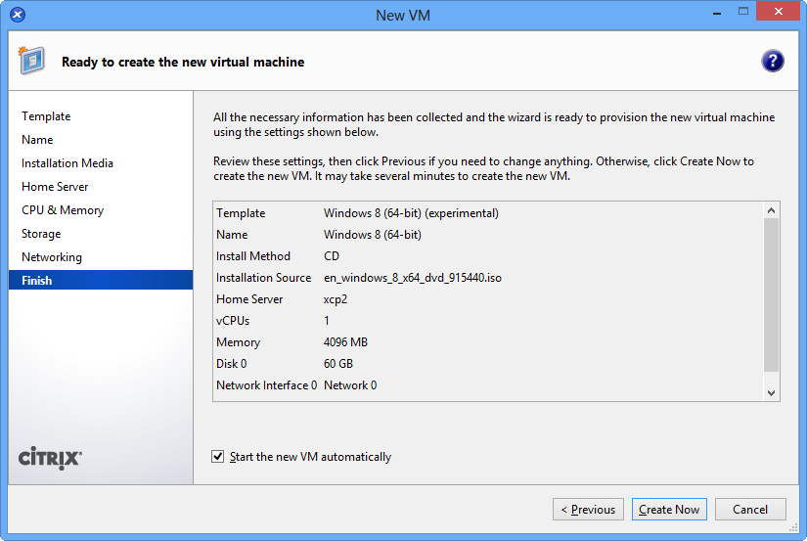The height and width of the screenshot is (541, 807).
Task: Maximize the New VM window
Action: 742,13
